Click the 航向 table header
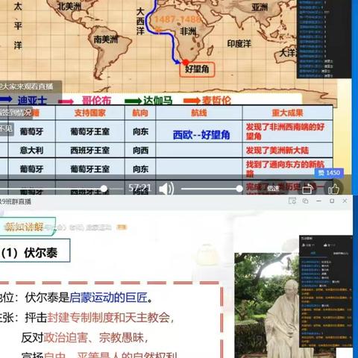 [140, 113]
